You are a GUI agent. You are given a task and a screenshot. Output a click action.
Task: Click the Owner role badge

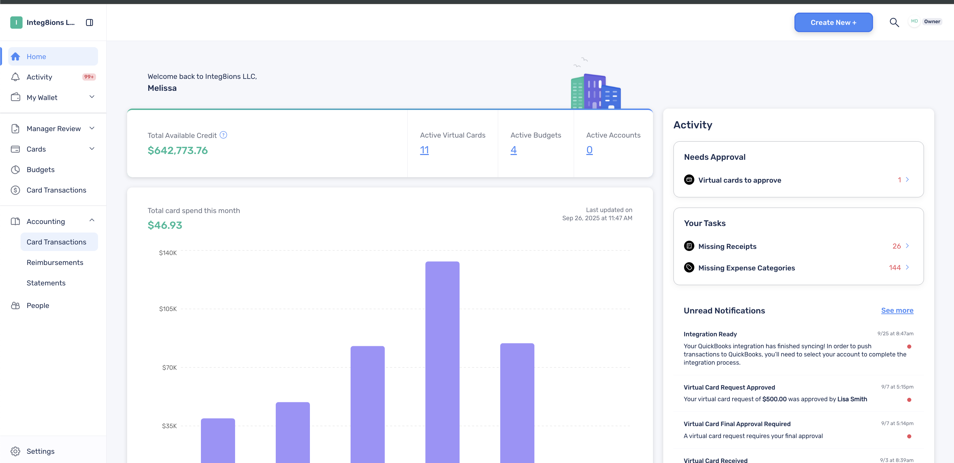pos(932,22)
